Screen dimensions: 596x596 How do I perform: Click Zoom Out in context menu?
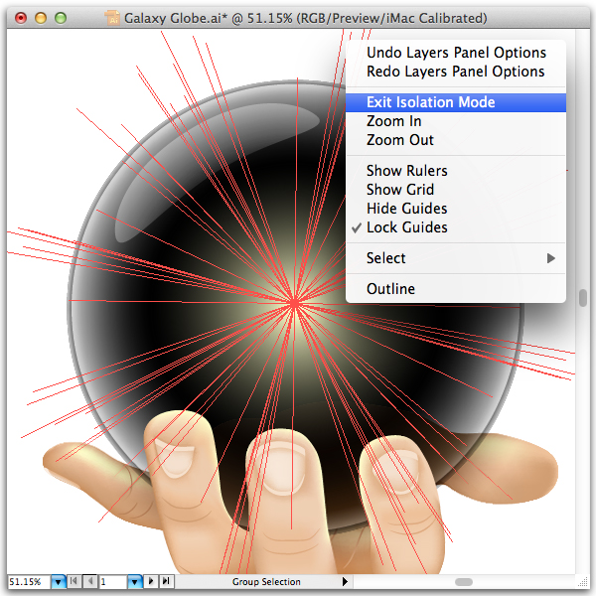point(456,140)
